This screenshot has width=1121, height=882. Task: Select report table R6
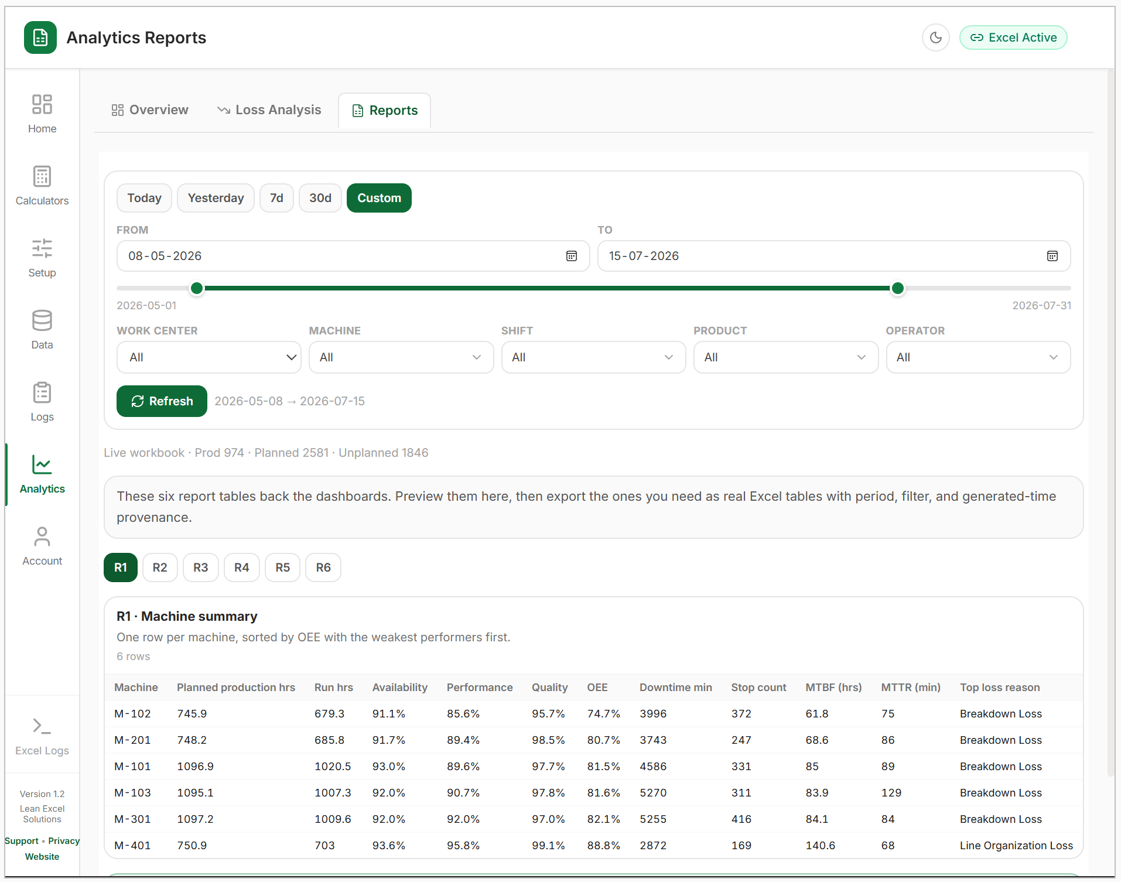pos(323,568)
